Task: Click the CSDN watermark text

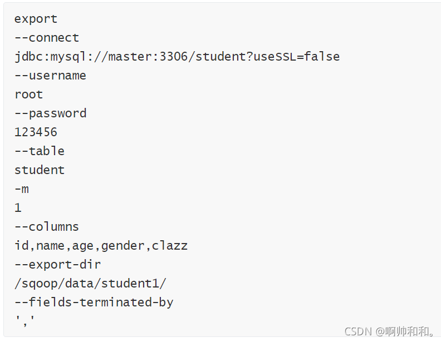Action: [x=390, y=331]
